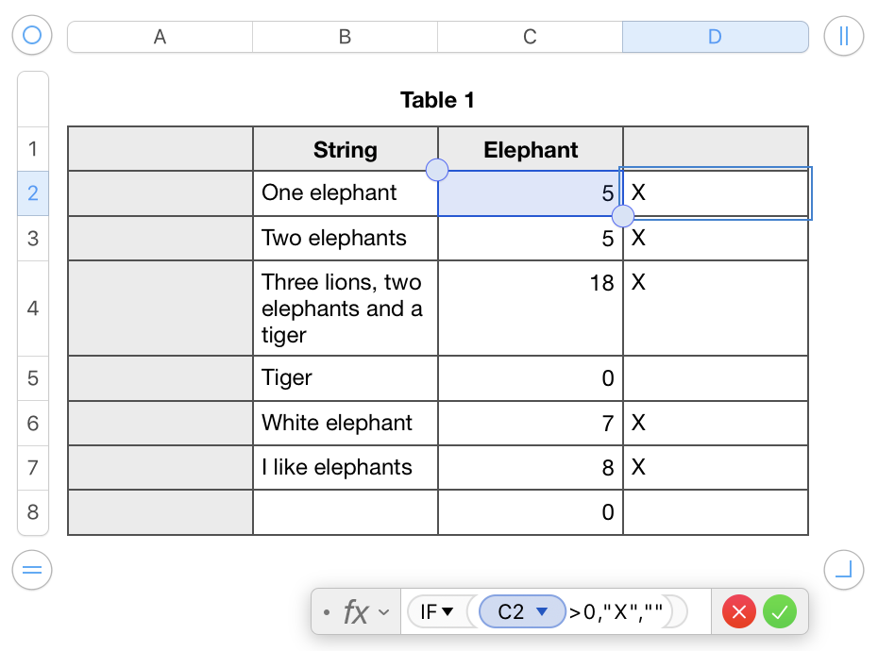The image size is (878, 651).
Task: Accept the formula with green checkmark
Action: click(x=780, y=612)
